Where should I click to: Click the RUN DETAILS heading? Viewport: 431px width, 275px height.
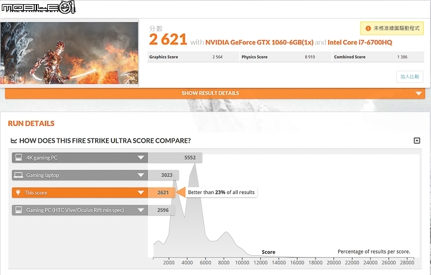pyautogui.click(x=31, y=123)
